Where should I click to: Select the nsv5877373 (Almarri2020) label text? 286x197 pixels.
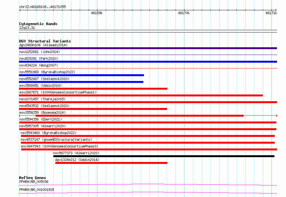[76, 153]
